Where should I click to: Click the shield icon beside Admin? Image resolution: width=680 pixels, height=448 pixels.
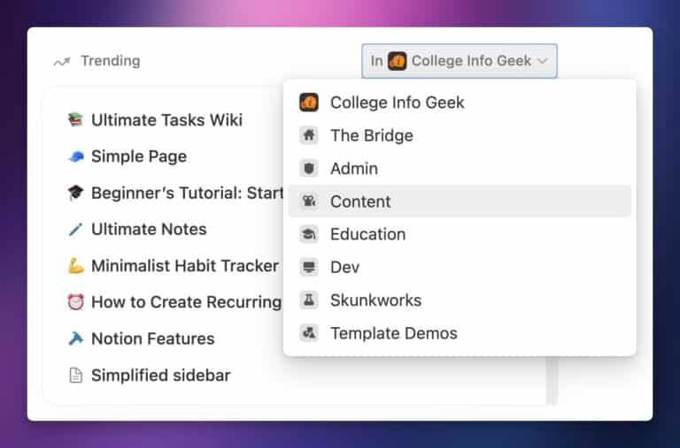(x=308, y=168)
